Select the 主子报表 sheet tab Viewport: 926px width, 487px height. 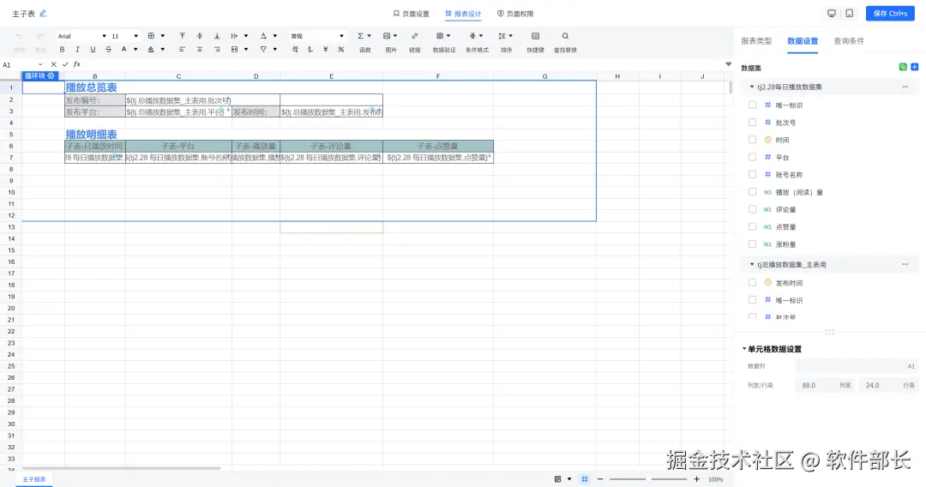[x=34, y=479]
